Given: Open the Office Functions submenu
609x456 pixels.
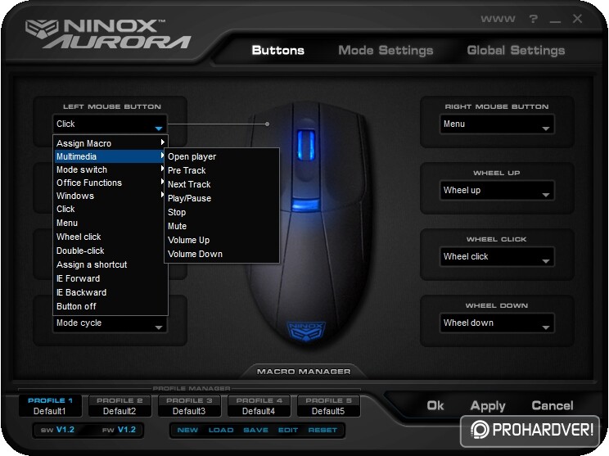Looking at the screenshot, I should [x=111, y=183].
